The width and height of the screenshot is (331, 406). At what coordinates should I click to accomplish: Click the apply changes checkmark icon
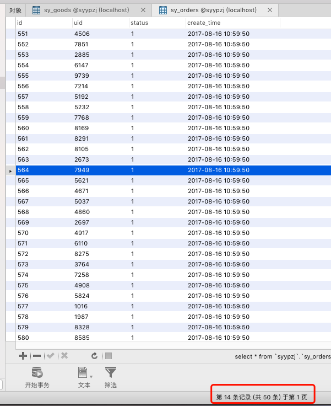pyautogui.click(x=51, y=356)
